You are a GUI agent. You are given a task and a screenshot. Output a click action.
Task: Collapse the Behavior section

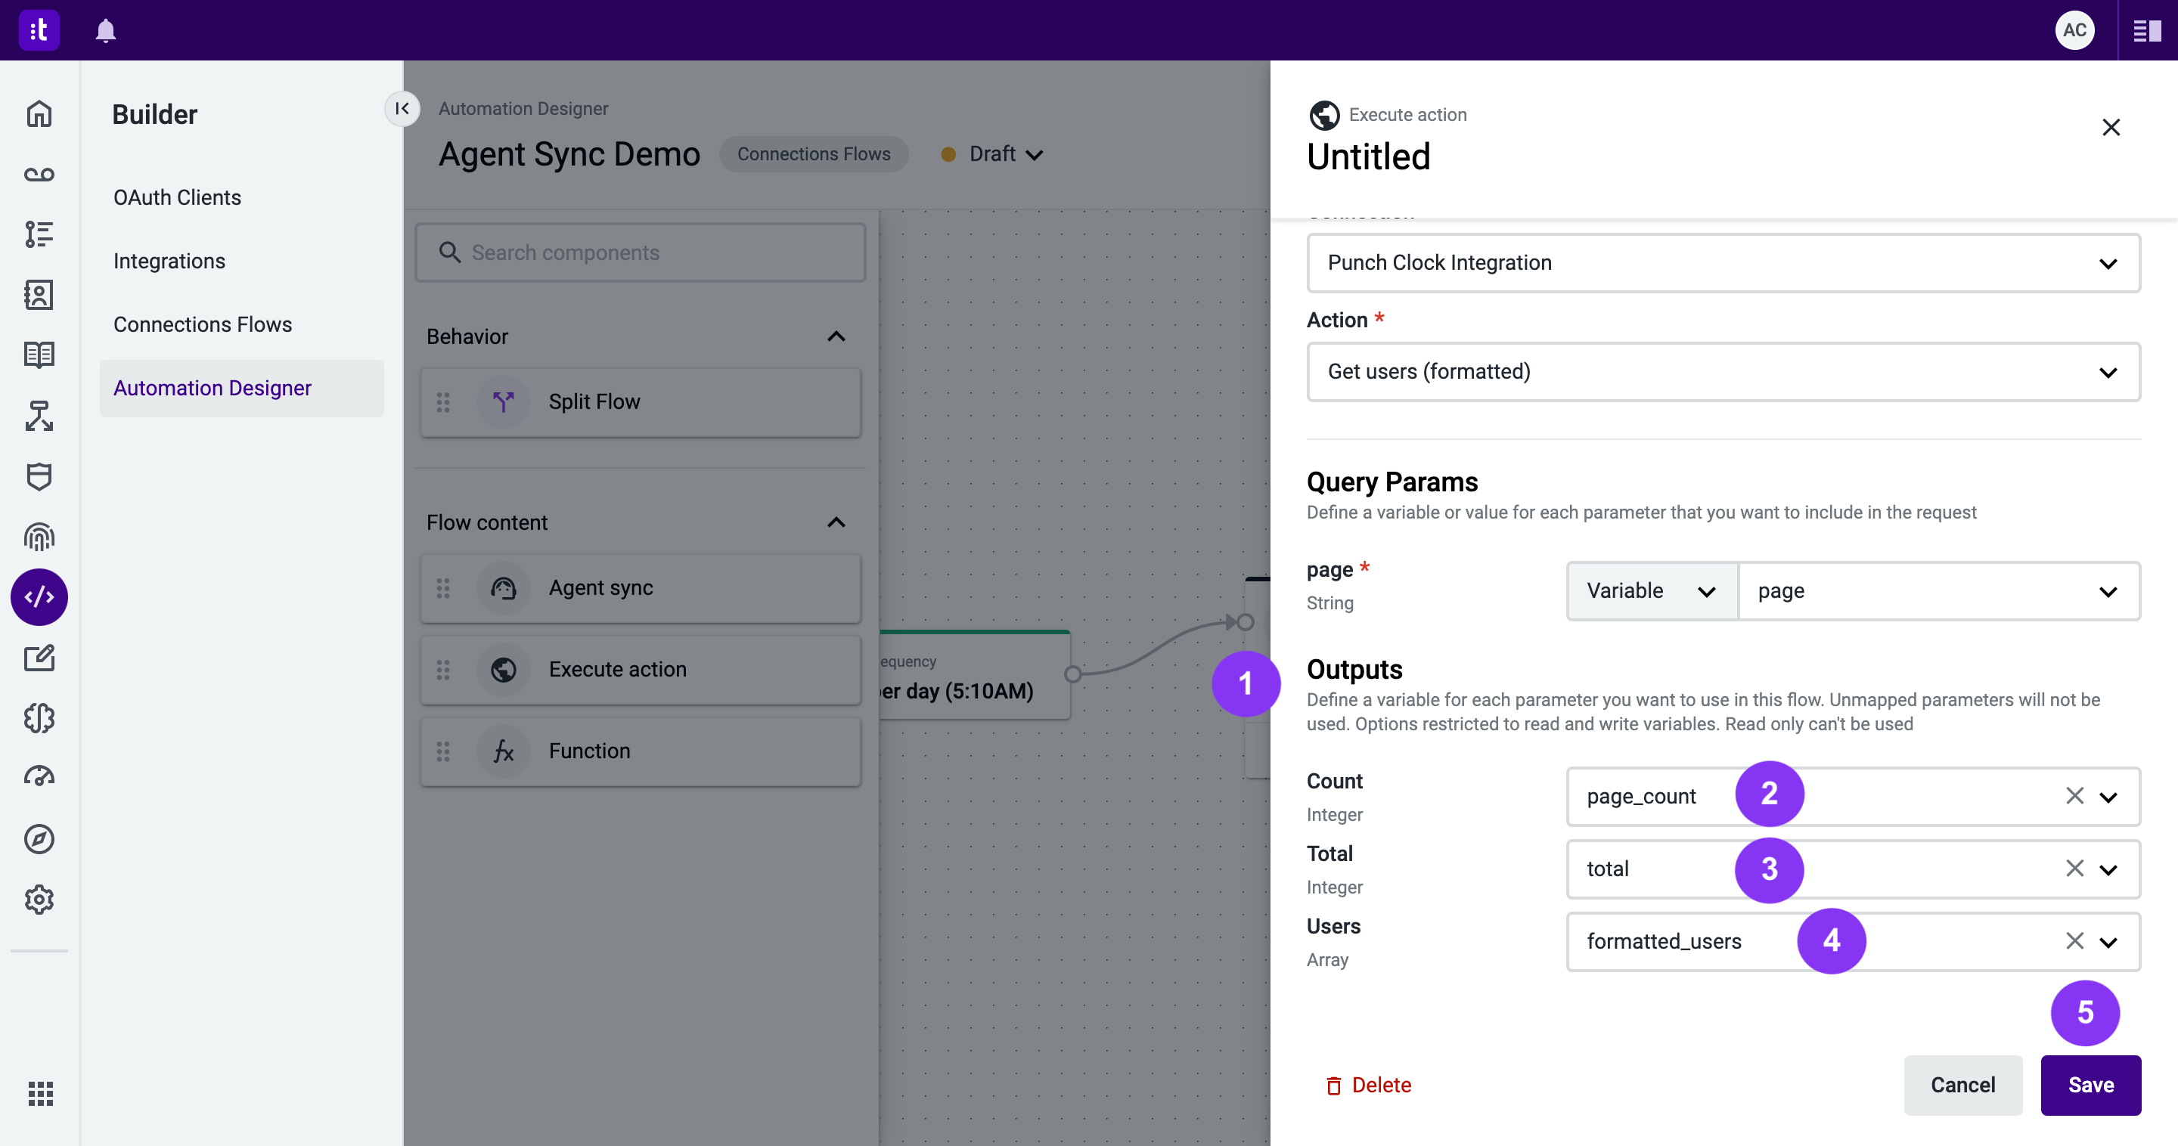tap(836, 334)
